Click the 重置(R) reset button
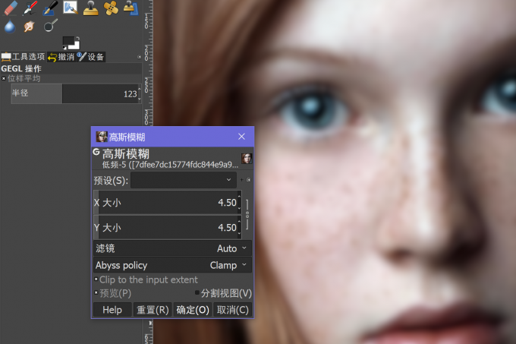 [x=153, y=310]
